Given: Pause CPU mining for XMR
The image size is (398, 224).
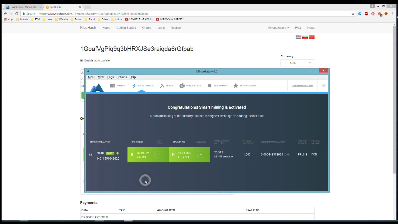Looking at the screenshot, I should pyautogui.click(x=132, y=155).
